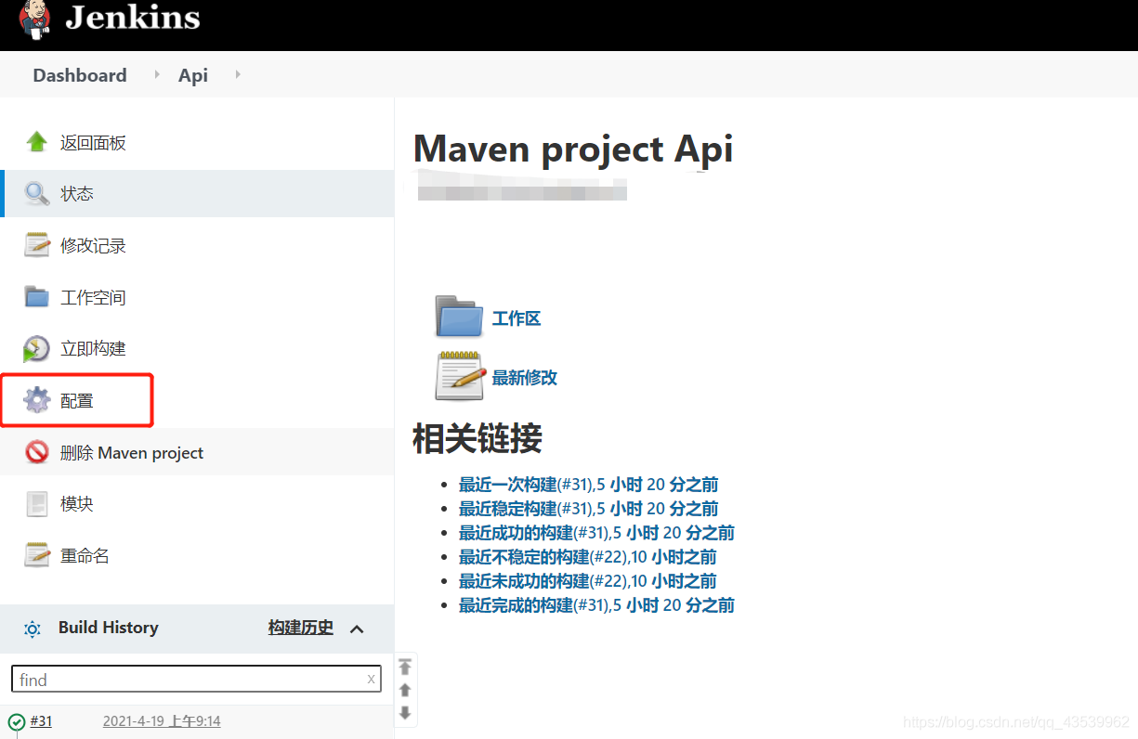This screenshot has width=1138, height=739.
Task: Click build history page-up arrow
Action: tap(405, 690)
